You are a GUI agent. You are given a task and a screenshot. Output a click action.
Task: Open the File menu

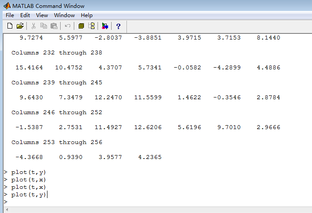point(10,15)
